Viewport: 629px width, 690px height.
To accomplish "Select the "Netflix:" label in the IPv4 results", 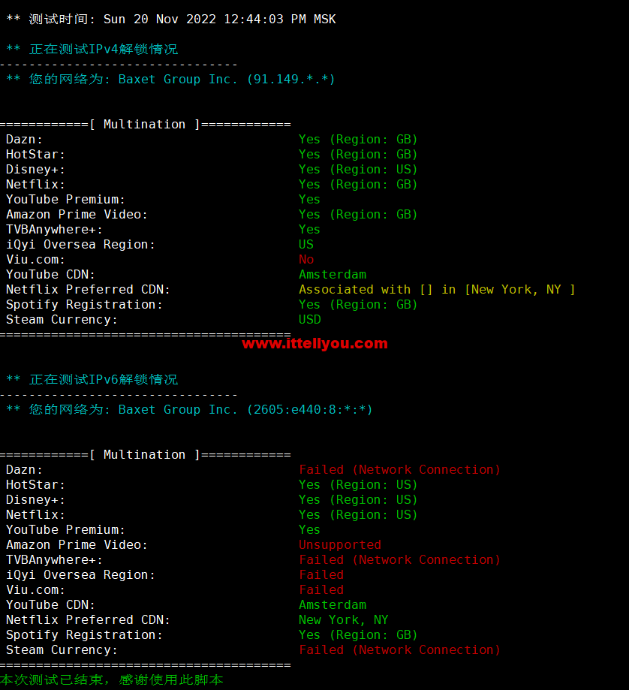I will click(35, 185).
